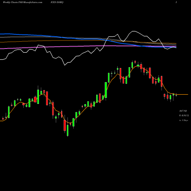Click the 'in 5 Days' label

184,120
